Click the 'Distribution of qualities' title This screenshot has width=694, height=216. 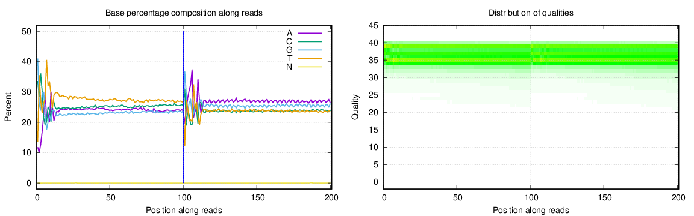coord(531,13)
